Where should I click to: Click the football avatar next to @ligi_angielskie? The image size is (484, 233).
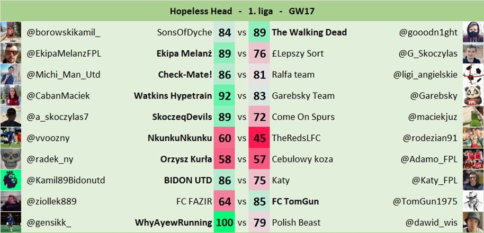coord(473,75)
